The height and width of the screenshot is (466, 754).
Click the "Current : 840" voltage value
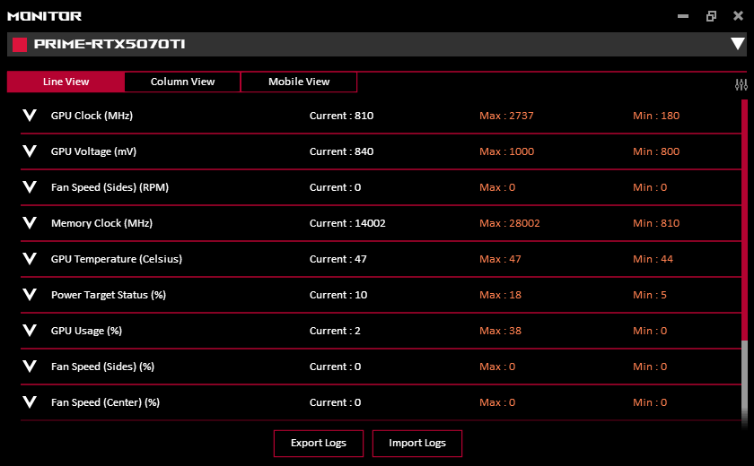click(x=341, y=151)
